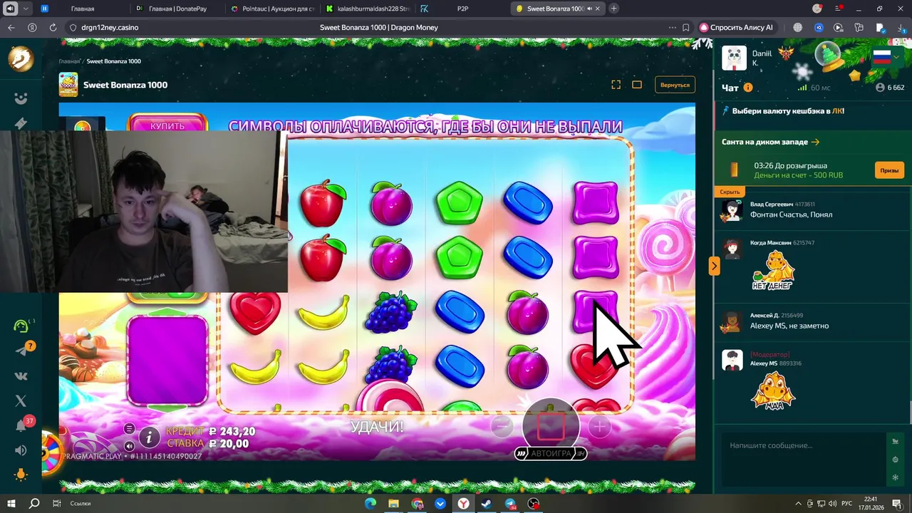Click the drgn12ney.casino address bar
912x513 pixels.
[110, 28]
